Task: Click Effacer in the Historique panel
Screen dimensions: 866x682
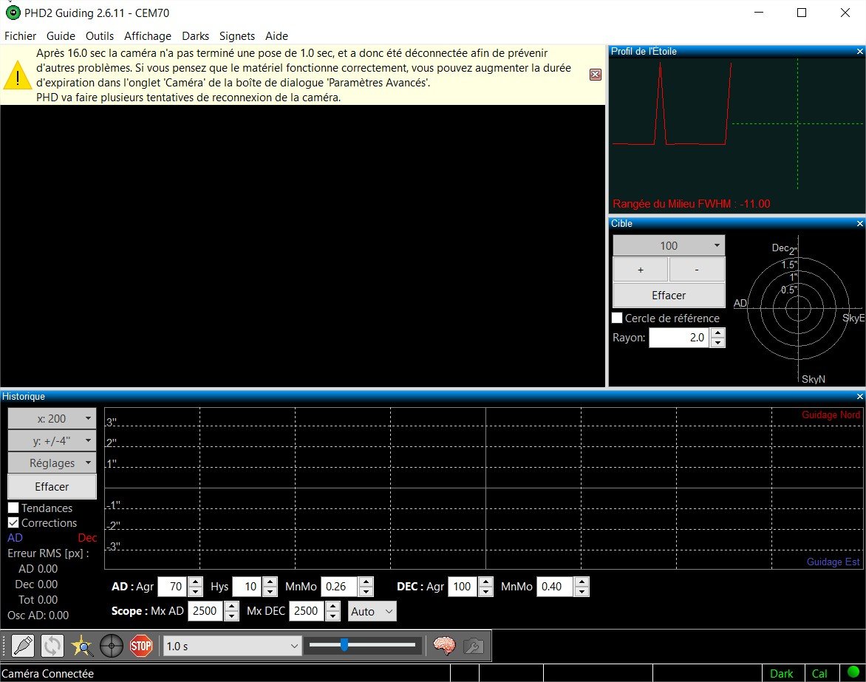Action: click(52, 486)
